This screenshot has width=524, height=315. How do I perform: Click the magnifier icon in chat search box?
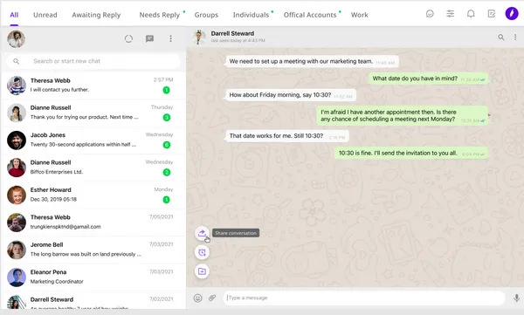coord(16,61)
